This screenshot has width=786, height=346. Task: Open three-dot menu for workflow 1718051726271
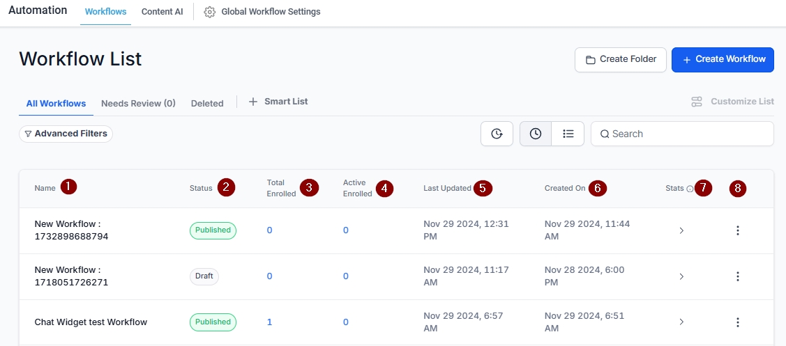point(737,276)
